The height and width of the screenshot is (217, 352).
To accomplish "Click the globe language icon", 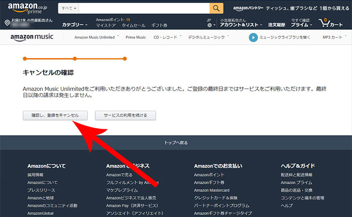I will coord(209,25).
